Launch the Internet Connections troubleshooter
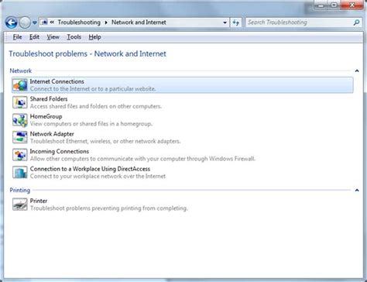 [x=183, y=85]
